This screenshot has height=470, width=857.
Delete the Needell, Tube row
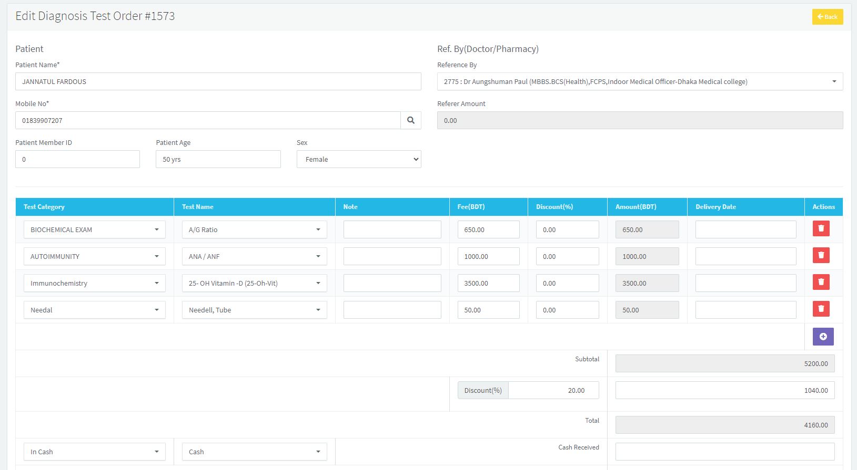(x=821, y=309)
